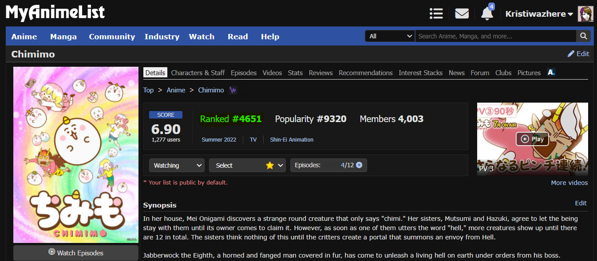
Task: Open the Manga menu
Action: tap(63, 36)
